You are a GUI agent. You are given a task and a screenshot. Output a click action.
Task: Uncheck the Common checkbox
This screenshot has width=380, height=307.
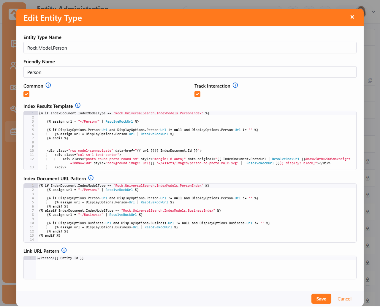[26, 94]
